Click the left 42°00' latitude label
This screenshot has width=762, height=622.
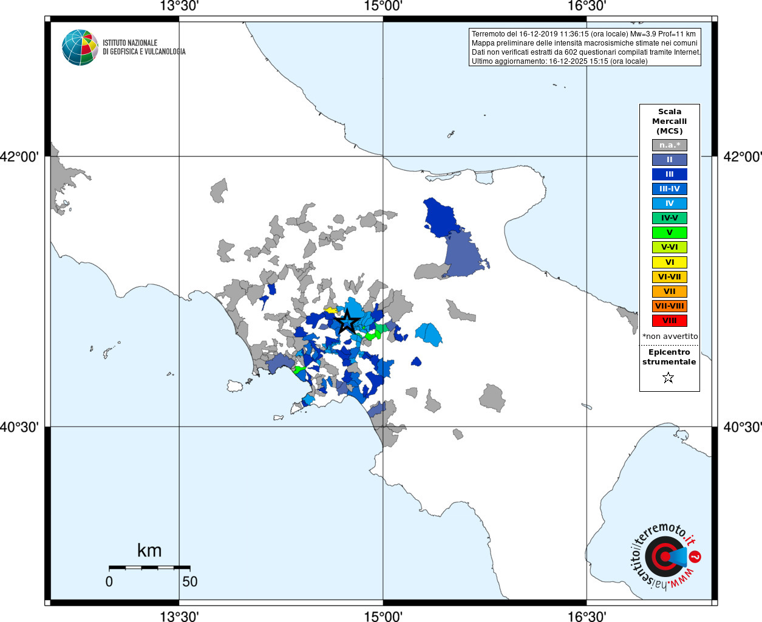pyautogui.click(x=19, y=157)
